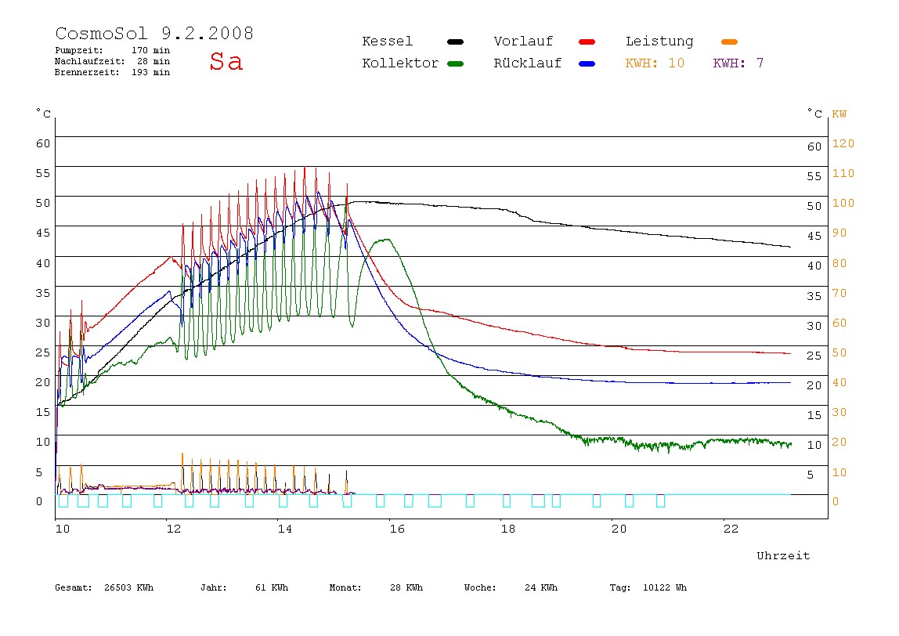
Task: Click the x-axis tick label '18'
Action: coord(508,529)
